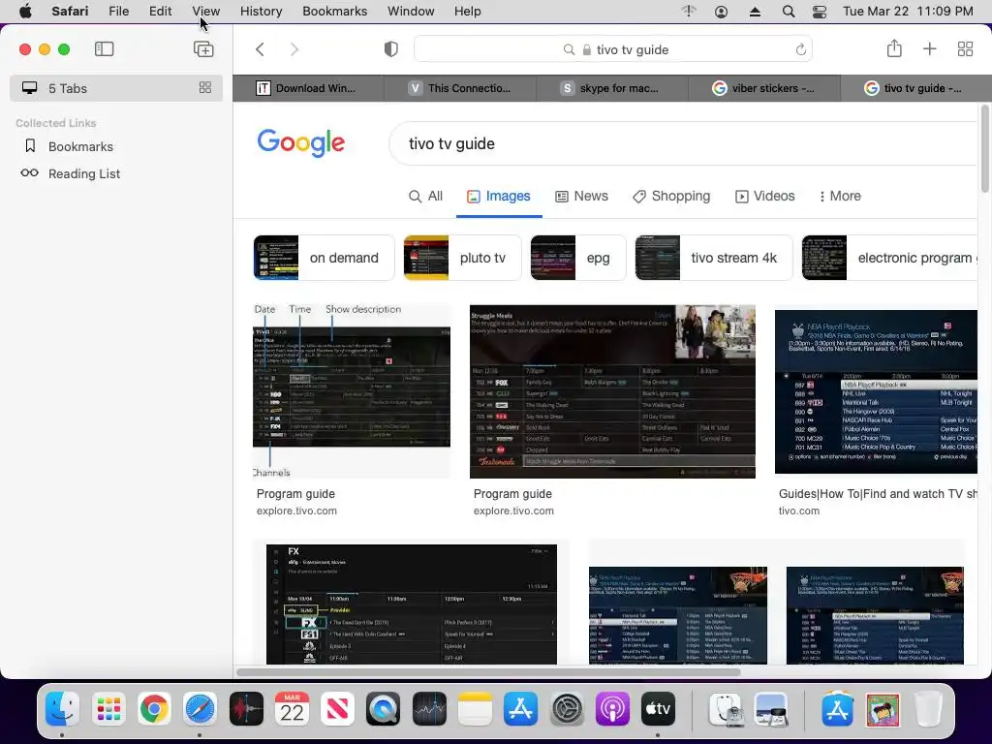Click the Google search box
This screenshot has width=992, height=744.
point(683,143)
